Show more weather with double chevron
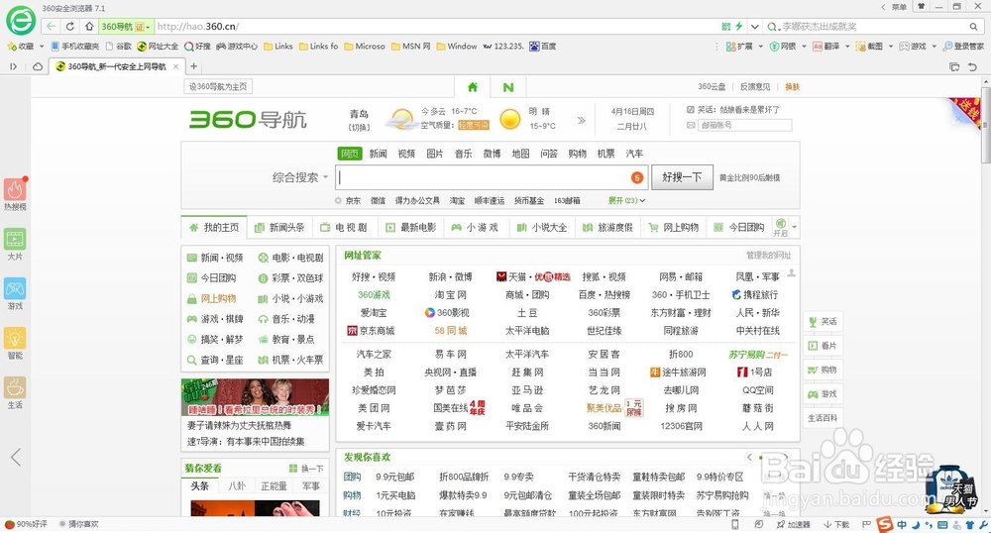991x533 pixels. (582, 120)
